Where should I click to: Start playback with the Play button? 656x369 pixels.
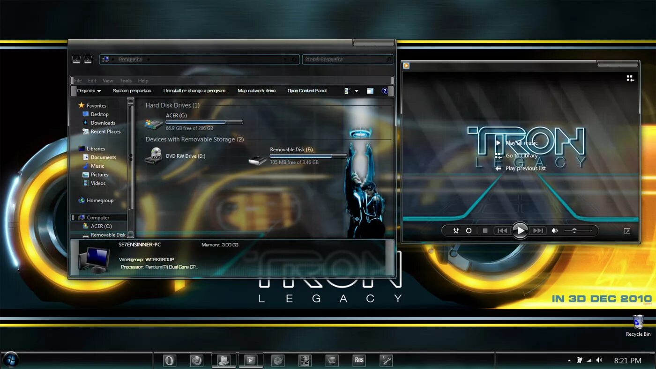click(x=520, y=230)
